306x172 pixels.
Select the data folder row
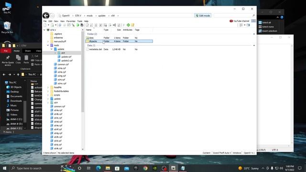(119, 38)
